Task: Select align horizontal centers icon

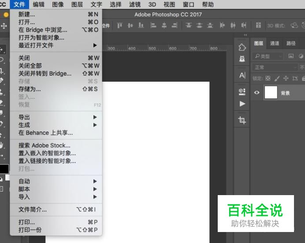Action: tap(164, 25)
